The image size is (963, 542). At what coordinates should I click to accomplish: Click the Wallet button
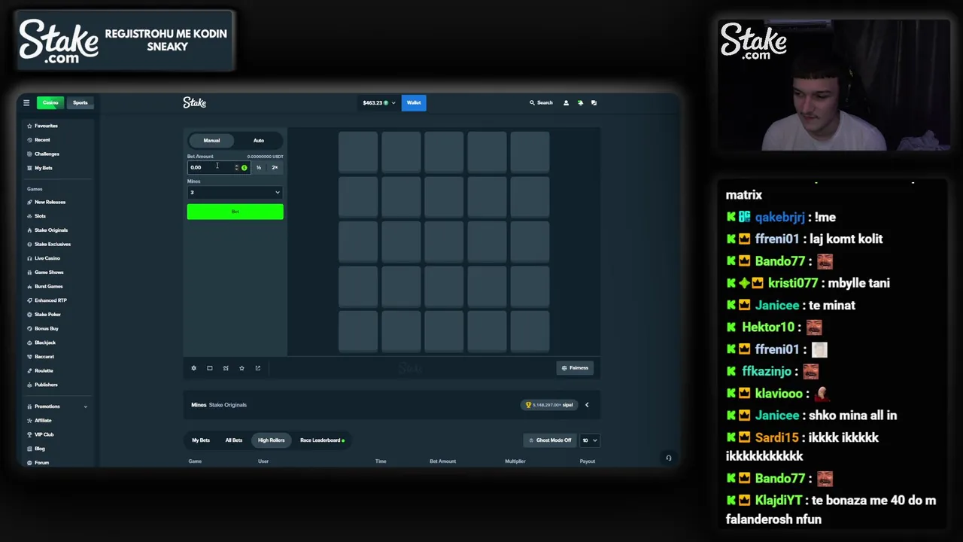coord(414,103)
